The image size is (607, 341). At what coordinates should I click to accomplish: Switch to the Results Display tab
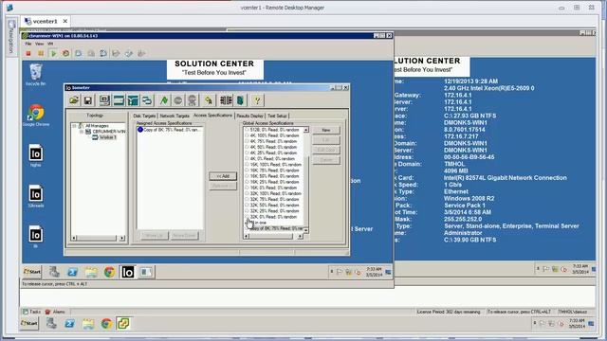[x=250, y=116]
